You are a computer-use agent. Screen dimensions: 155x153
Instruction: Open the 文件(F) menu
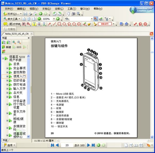click(9, 9)
